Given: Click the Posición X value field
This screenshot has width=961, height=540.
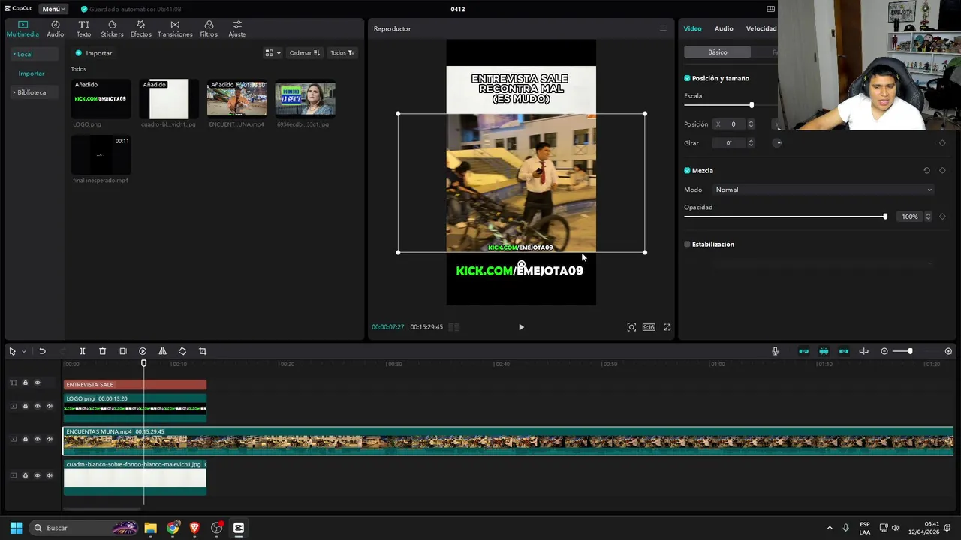Looking at the screenshot, I should 733,124.
